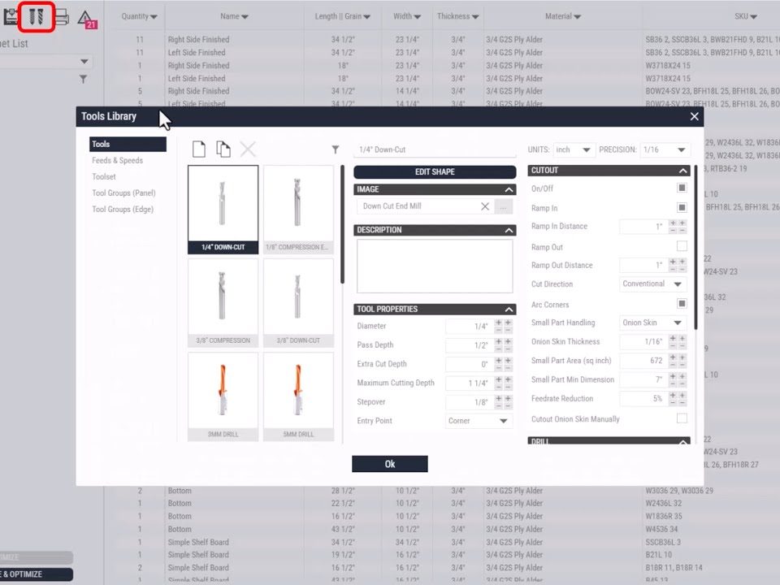Open the Tools Library drill bits icon
The image size is (780, 585).
pyautogui.click(x=36, y=16)
